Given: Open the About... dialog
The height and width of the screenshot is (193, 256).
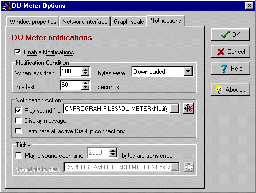Looking at the screenshot, I should pyautogui.click(x=230, y=90).
